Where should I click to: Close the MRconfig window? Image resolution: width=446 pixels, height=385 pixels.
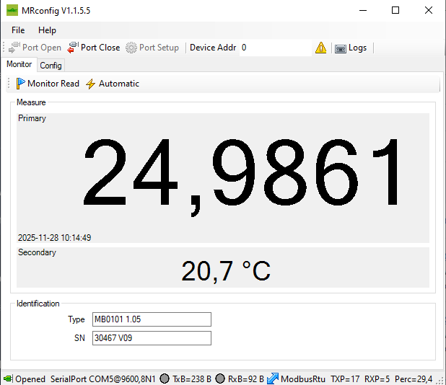[x=429, y=11]
